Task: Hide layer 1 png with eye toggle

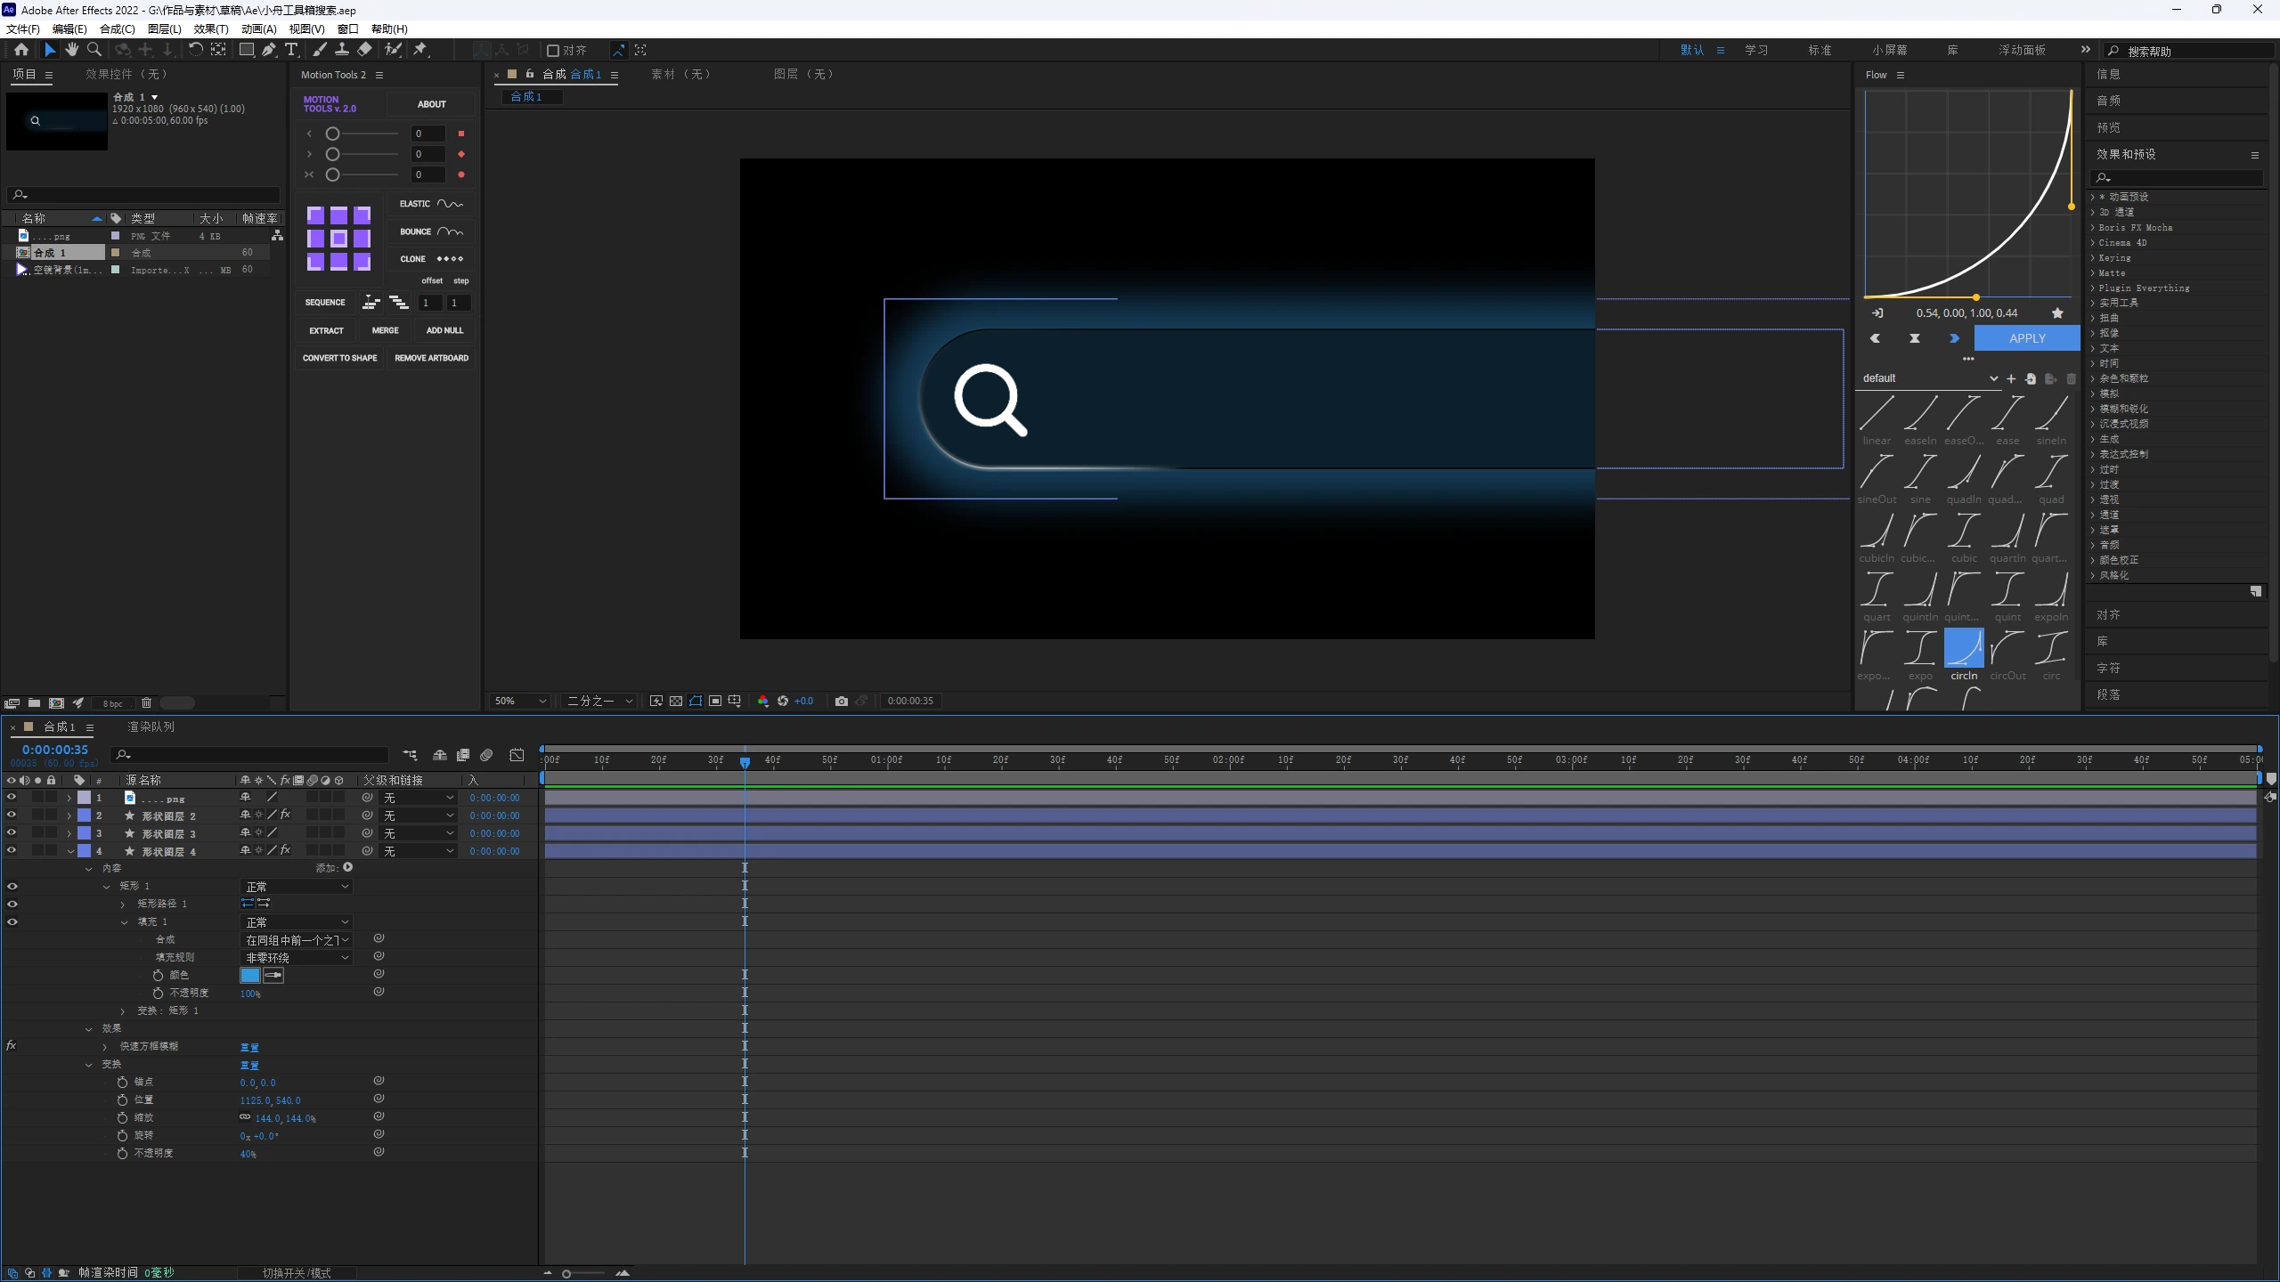Action: 12,798
